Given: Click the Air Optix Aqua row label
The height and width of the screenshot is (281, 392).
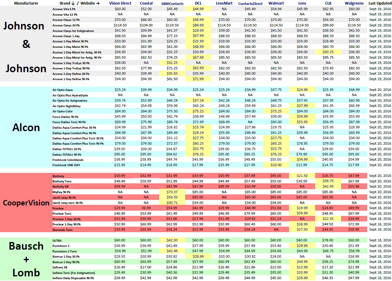Looking at the screenshot, I should (x=62, y=90).
